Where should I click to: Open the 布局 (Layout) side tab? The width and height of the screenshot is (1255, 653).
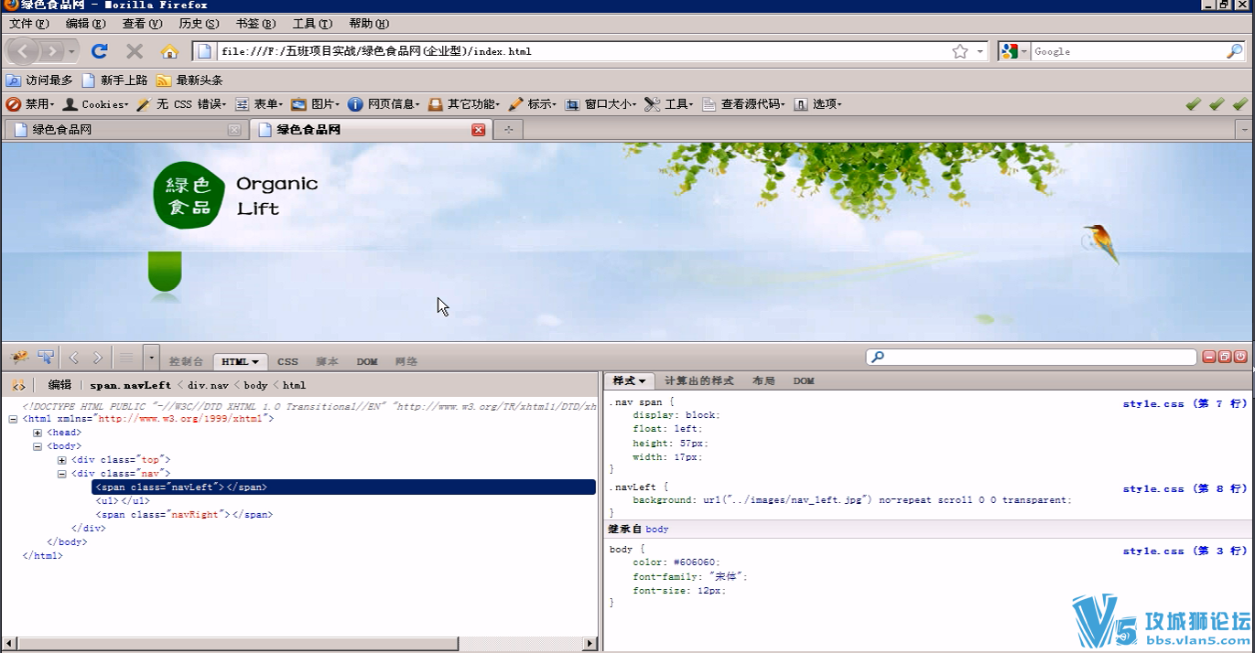763,380
